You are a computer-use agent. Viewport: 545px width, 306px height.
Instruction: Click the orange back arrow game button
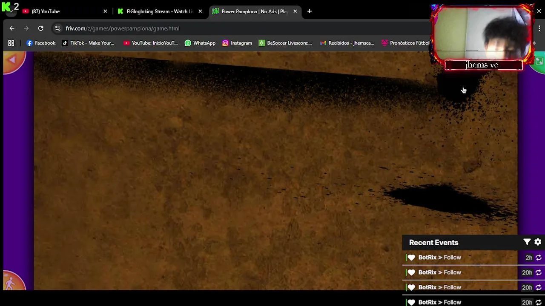[x=13, y=61]
